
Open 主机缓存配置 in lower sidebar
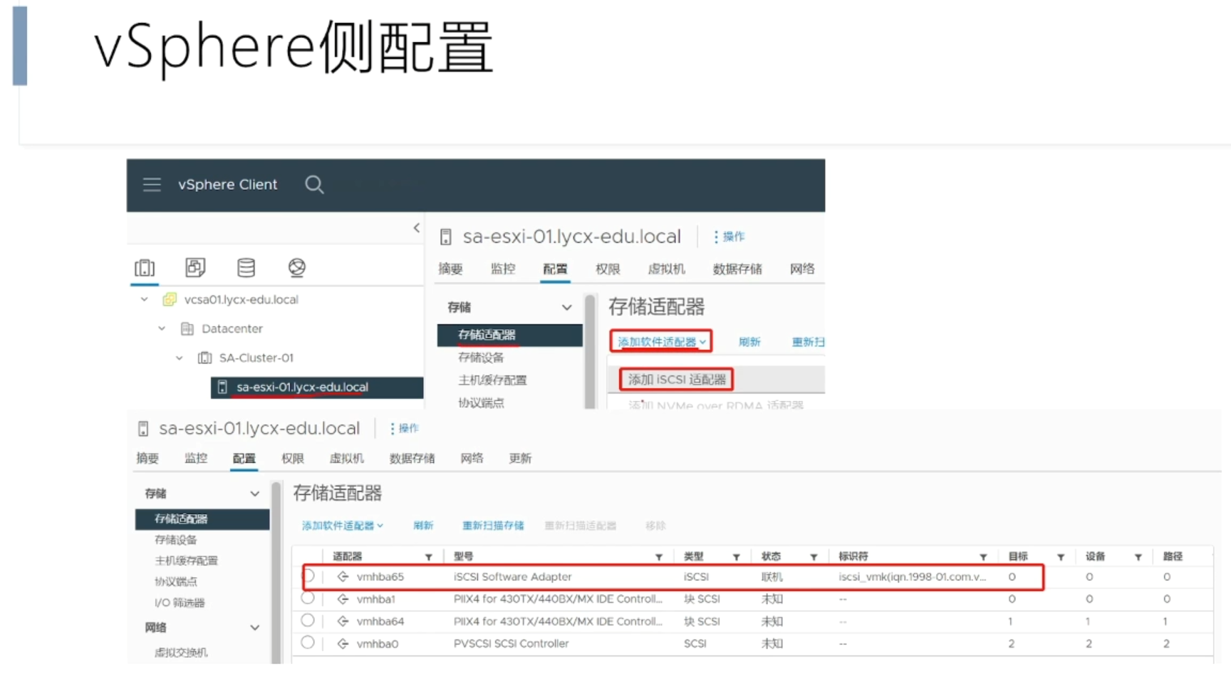(x=186, y=561)
